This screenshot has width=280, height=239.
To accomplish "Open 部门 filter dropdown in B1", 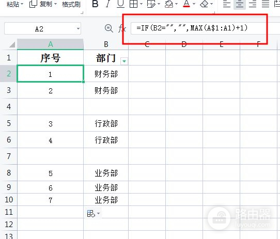I will 124,61.
